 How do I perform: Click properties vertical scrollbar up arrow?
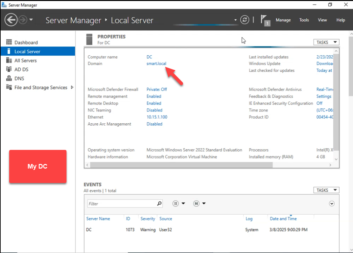(x=336, y=51)
